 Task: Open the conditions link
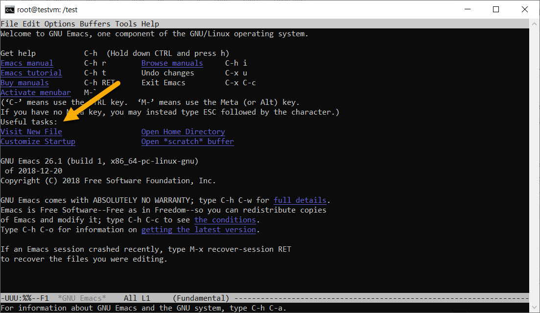(225, 220)
